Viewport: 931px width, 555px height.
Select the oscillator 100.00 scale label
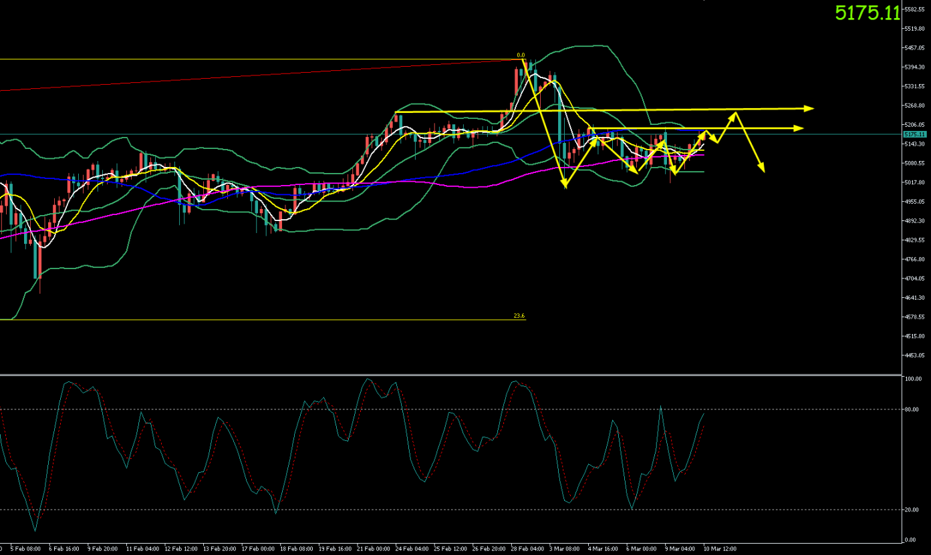(x=913, y=379)
